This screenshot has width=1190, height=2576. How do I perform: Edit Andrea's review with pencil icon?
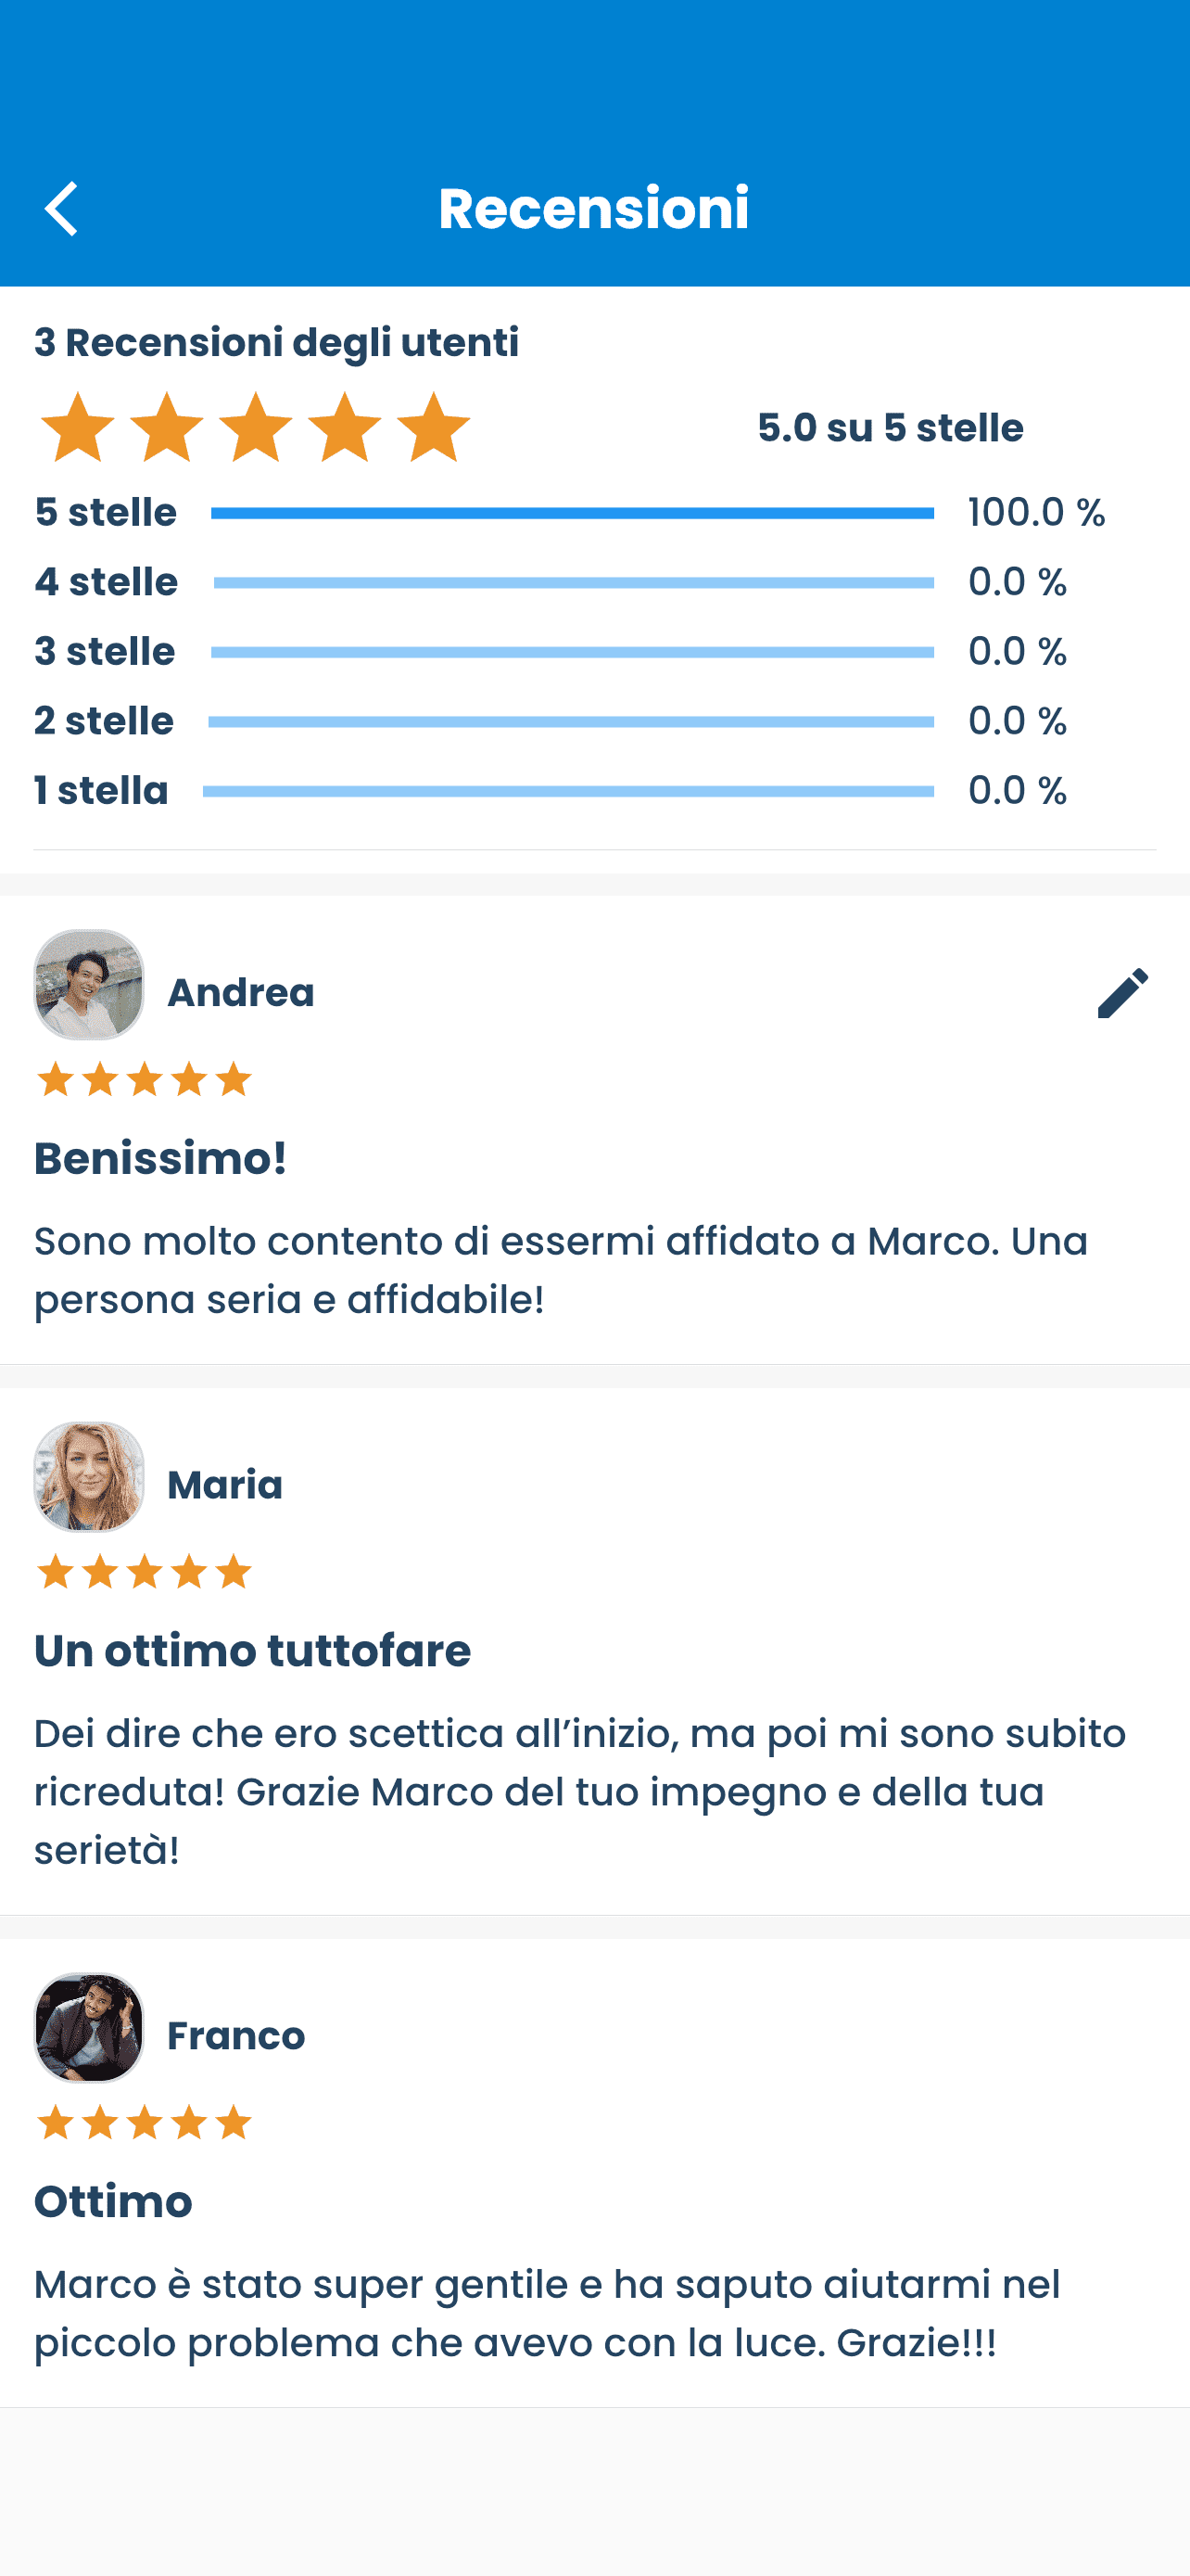pyautogui.click(x=1122, y=992)
